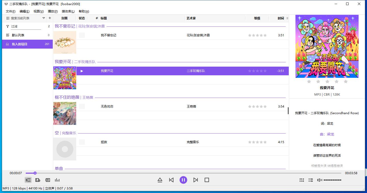Screen dimensions: 367x193
Task: Click the seek bar handle
Action: click(35, 173)
